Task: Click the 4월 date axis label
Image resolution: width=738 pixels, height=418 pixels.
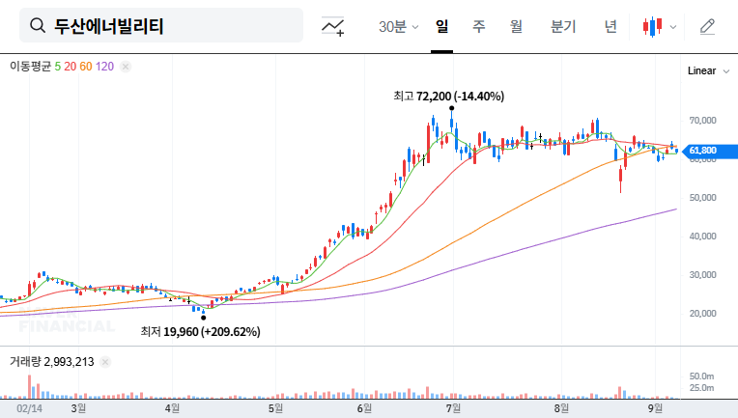Action: (172, 408)
